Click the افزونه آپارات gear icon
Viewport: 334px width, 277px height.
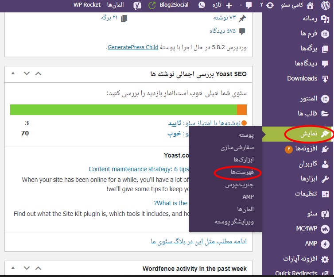point(325,259)
